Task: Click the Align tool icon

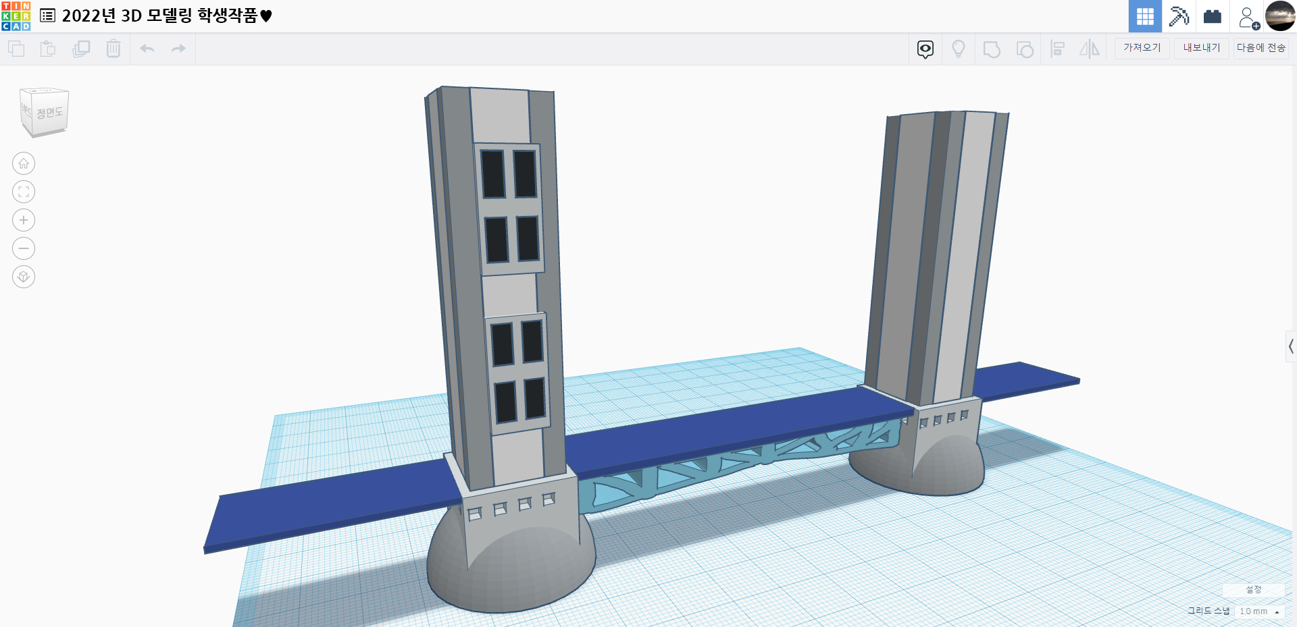Action: 1058,49
